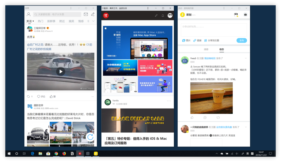Click the 分享点好东西 text box
This screenshot has height=162, width=281.
pyautogui.click(x=214, y=30)
